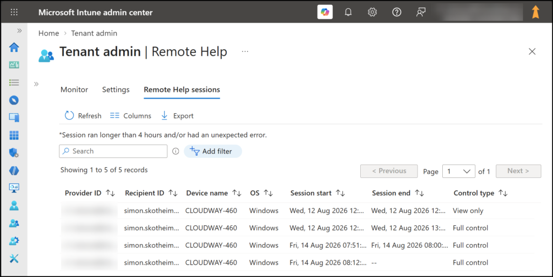Open the settings gear in header
Image resolution: width=553 pixels, height=277 pixels.
(372, 12)
